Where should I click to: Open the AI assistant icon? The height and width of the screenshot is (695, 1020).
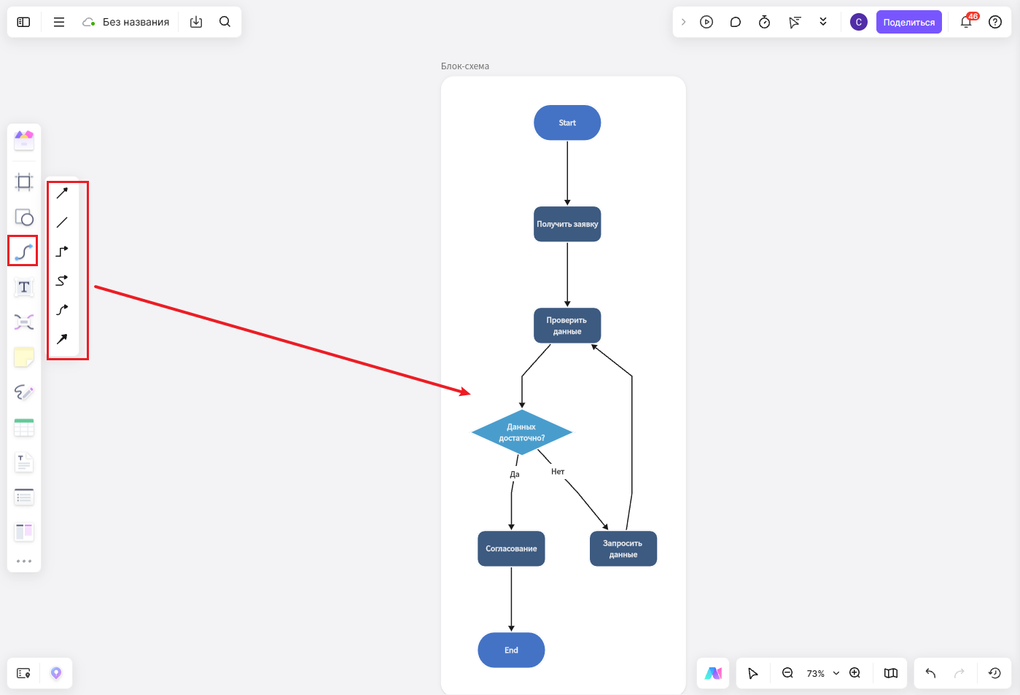tap(714, 673)
